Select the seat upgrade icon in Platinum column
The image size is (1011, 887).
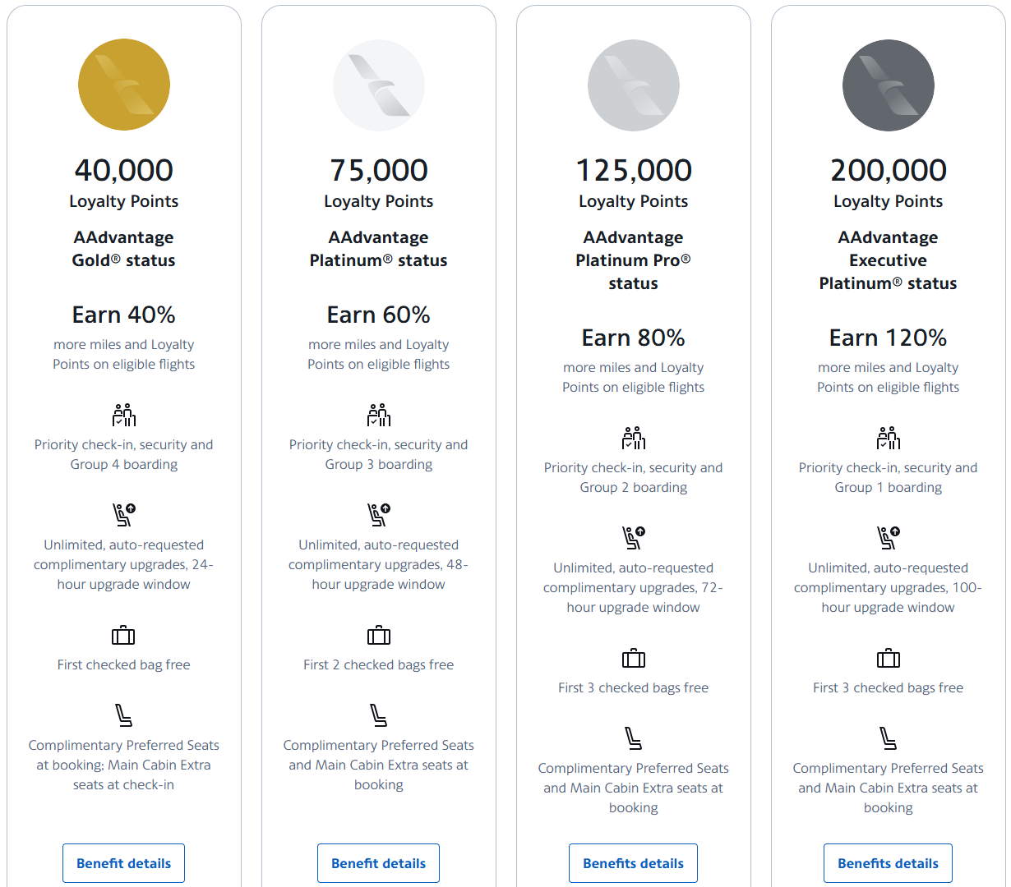click(378, 513)
